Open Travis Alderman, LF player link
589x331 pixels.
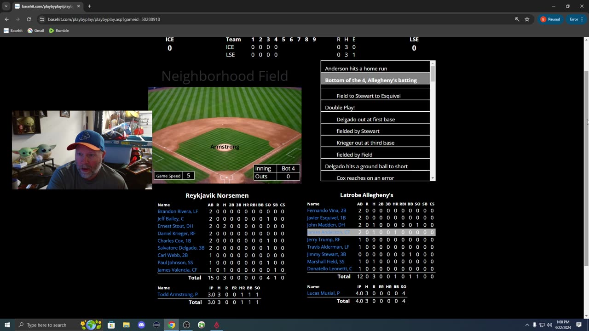[328, 247]
